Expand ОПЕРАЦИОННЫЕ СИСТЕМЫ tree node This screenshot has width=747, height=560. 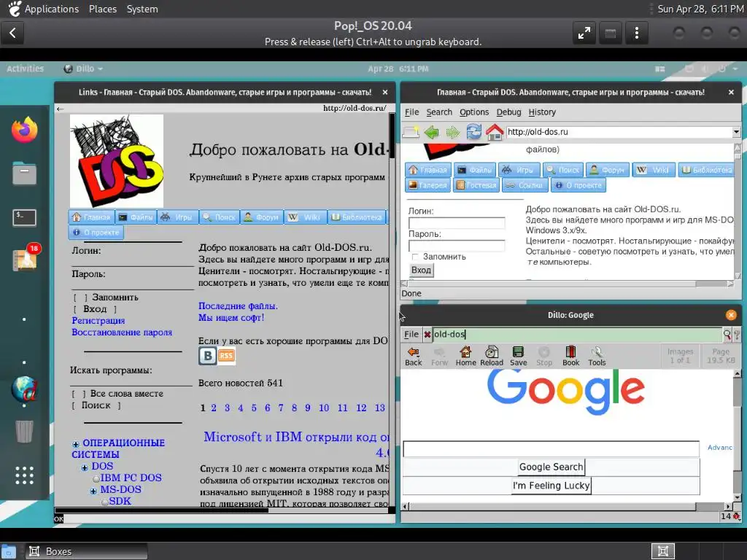coord(75,444)
